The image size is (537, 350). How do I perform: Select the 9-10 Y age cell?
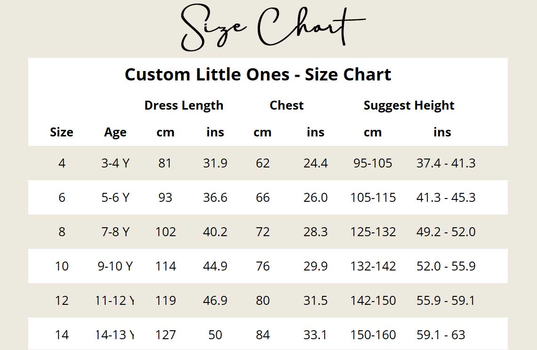tap(115, 266)
